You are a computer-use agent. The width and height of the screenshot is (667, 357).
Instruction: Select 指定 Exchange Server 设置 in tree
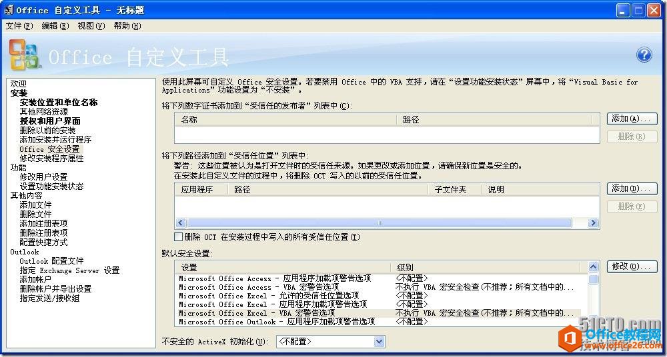(x=70, y=270)
